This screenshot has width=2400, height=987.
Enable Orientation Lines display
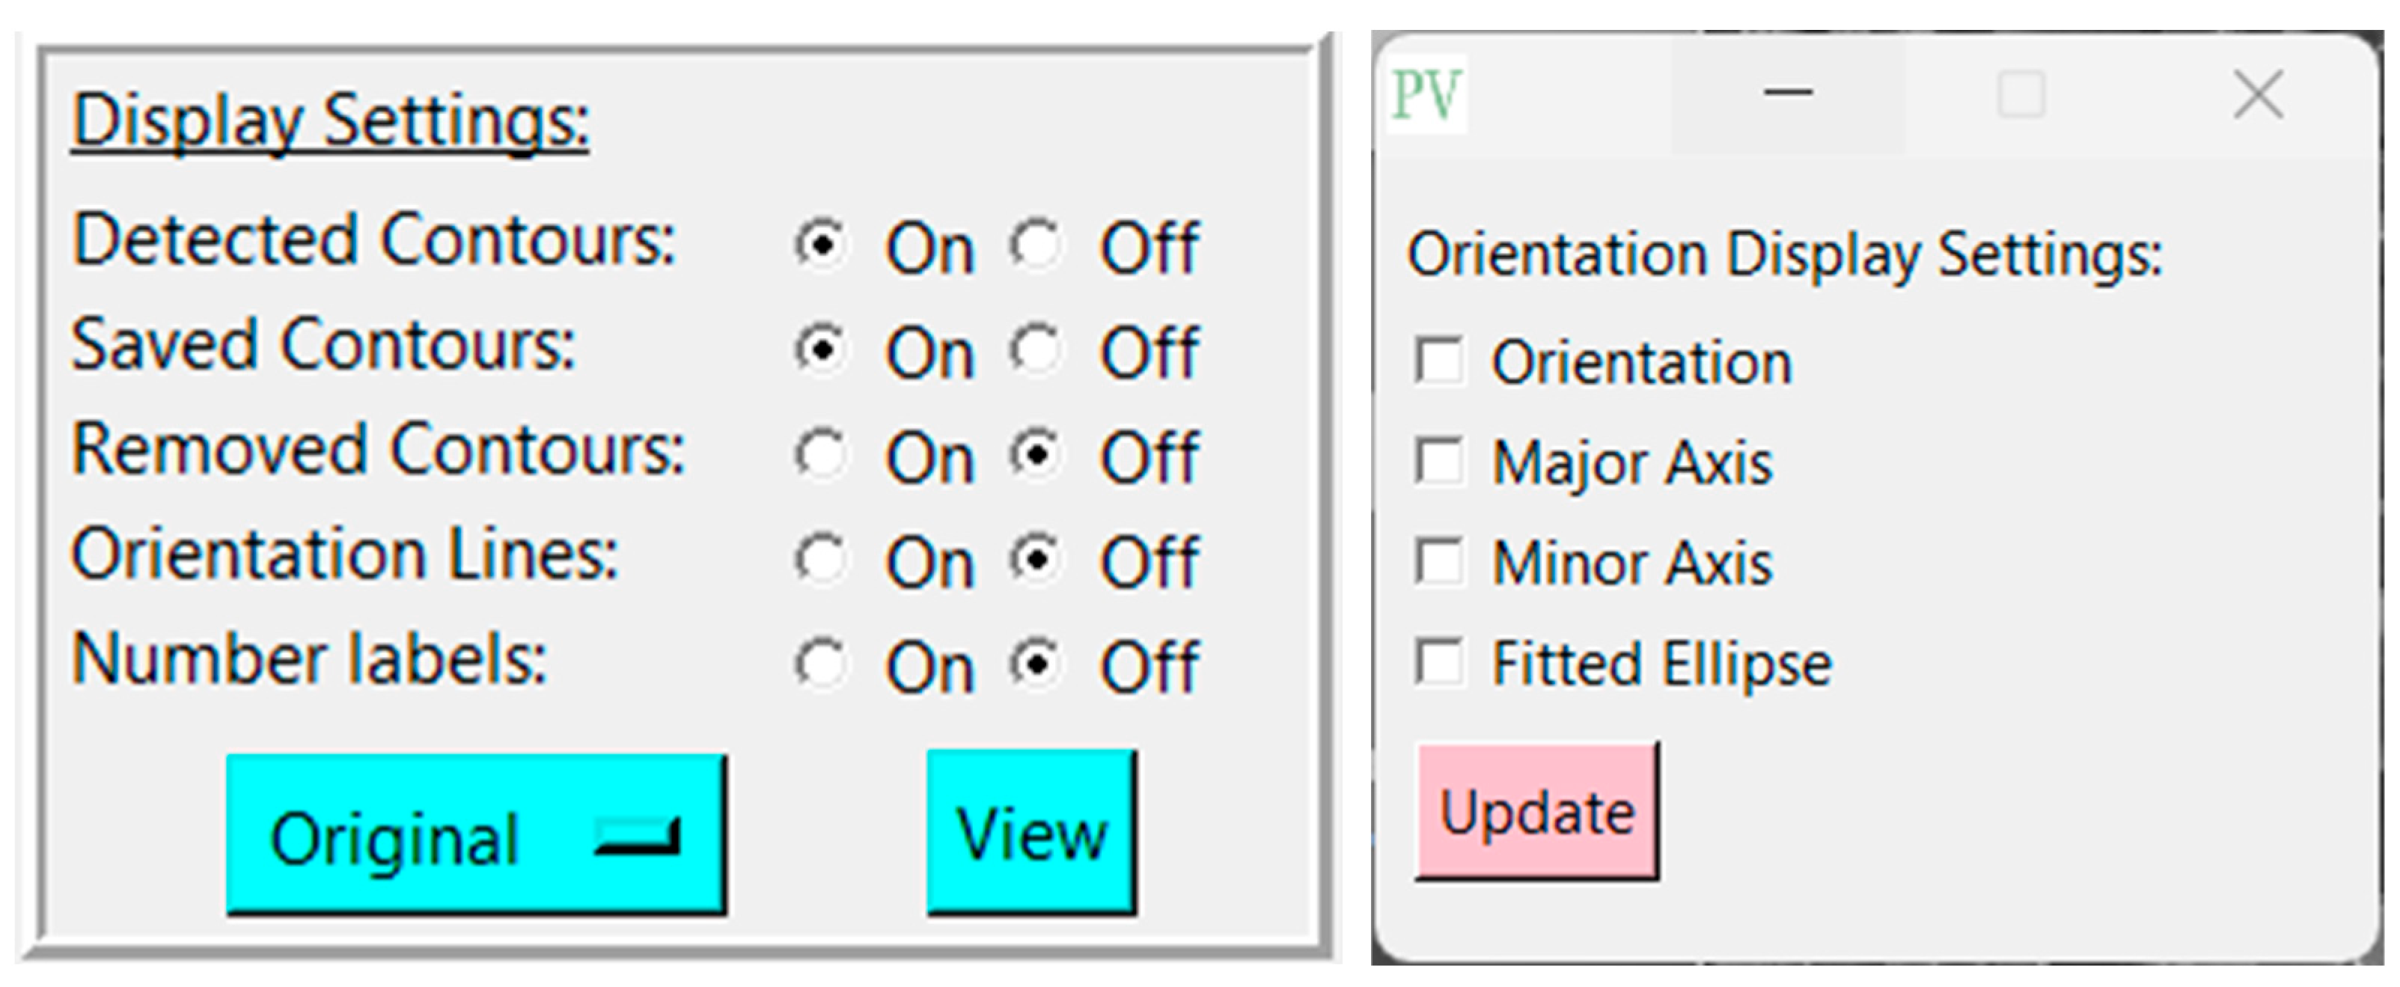822,560
